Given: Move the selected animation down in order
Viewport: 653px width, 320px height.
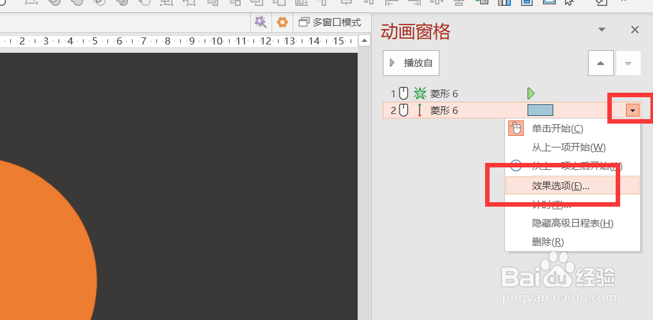Looking at the screenshot, I should pos(629,63).
